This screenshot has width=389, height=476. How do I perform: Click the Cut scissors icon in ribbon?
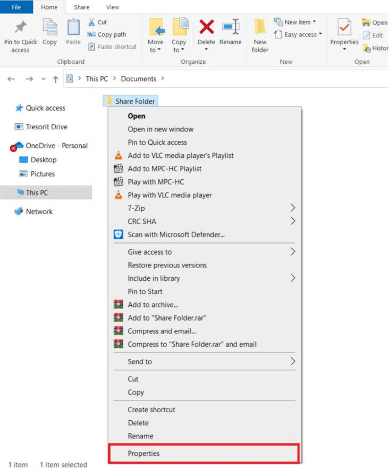pos(92,22)
